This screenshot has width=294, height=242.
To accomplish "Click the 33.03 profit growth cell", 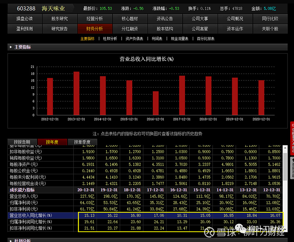I will coord(252,222).
